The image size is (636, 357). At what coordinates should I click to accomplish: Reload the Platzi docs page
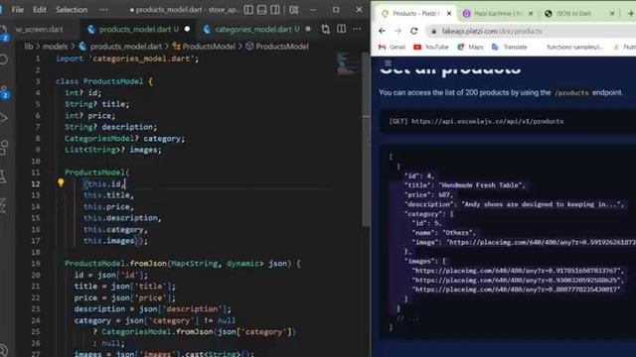click(413, 31)
